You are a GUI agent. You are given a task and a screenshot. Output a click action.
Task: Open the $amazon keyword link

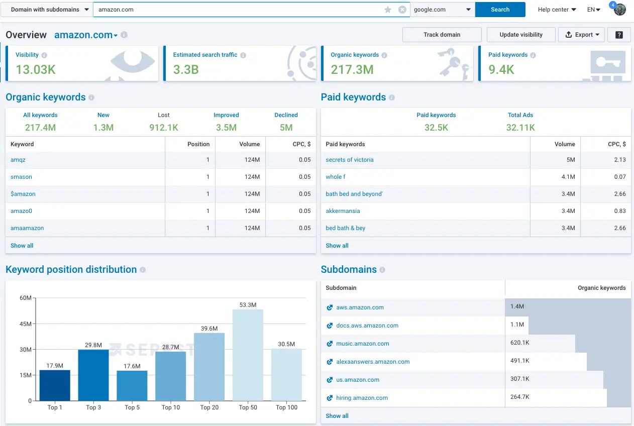pos(23,194)
